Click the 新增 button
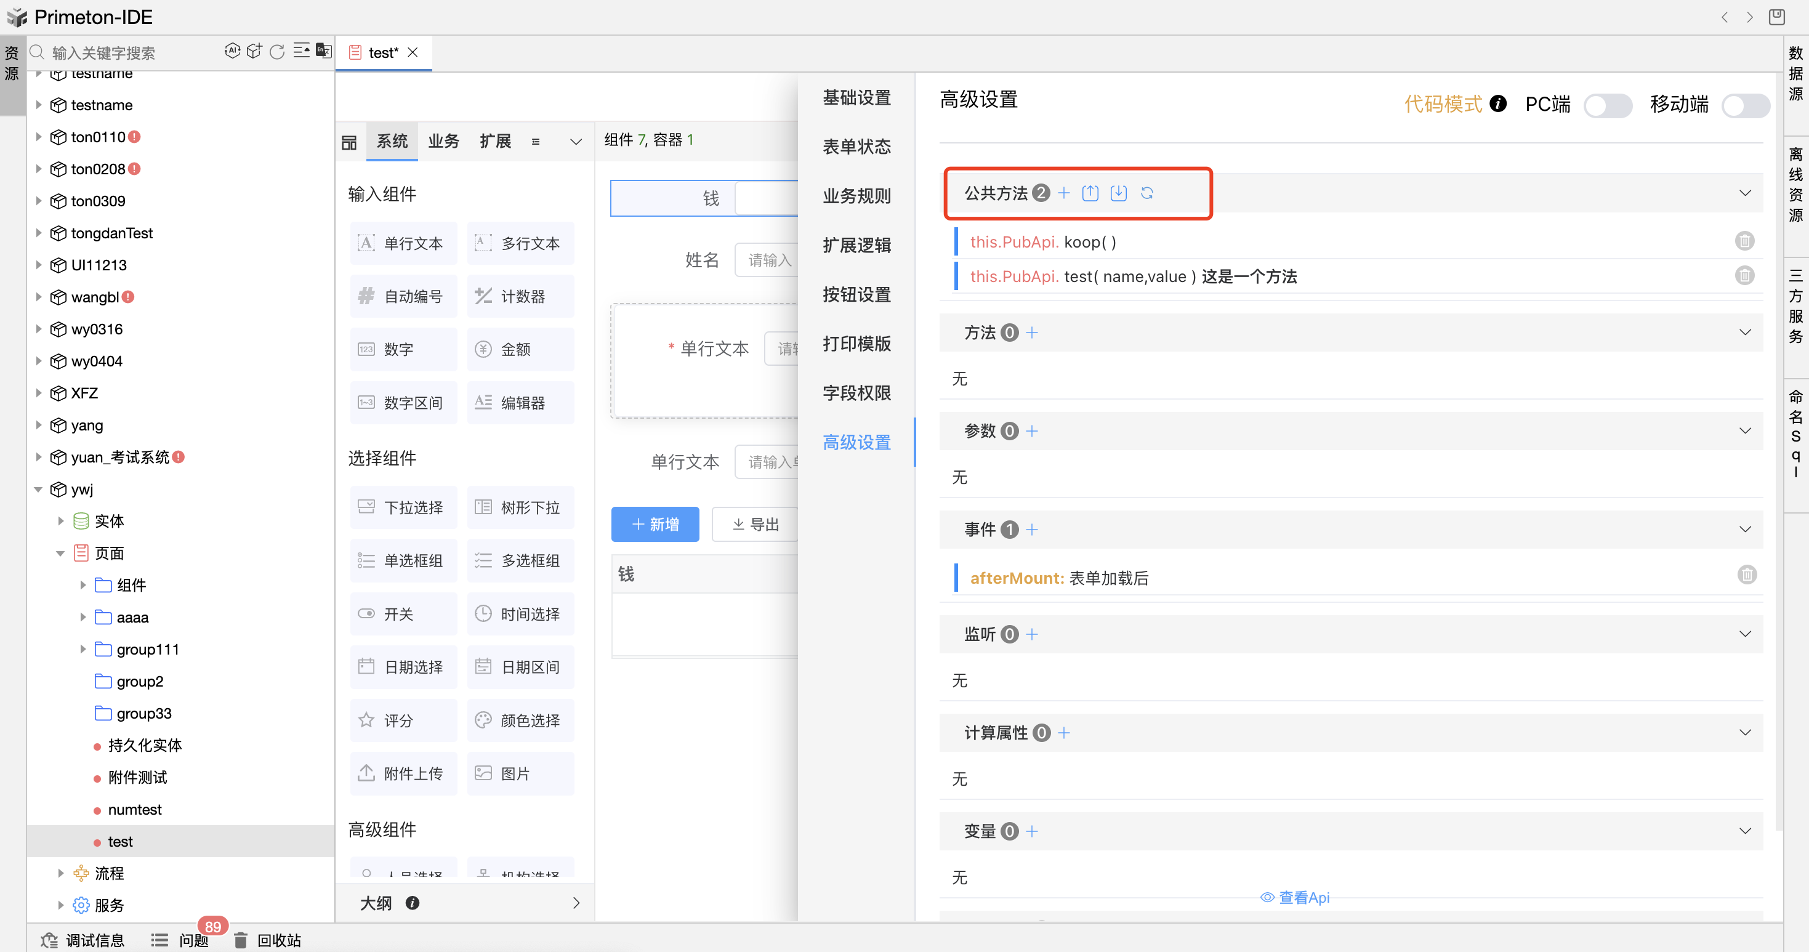The image size is (1809, 952). point(655,525)
